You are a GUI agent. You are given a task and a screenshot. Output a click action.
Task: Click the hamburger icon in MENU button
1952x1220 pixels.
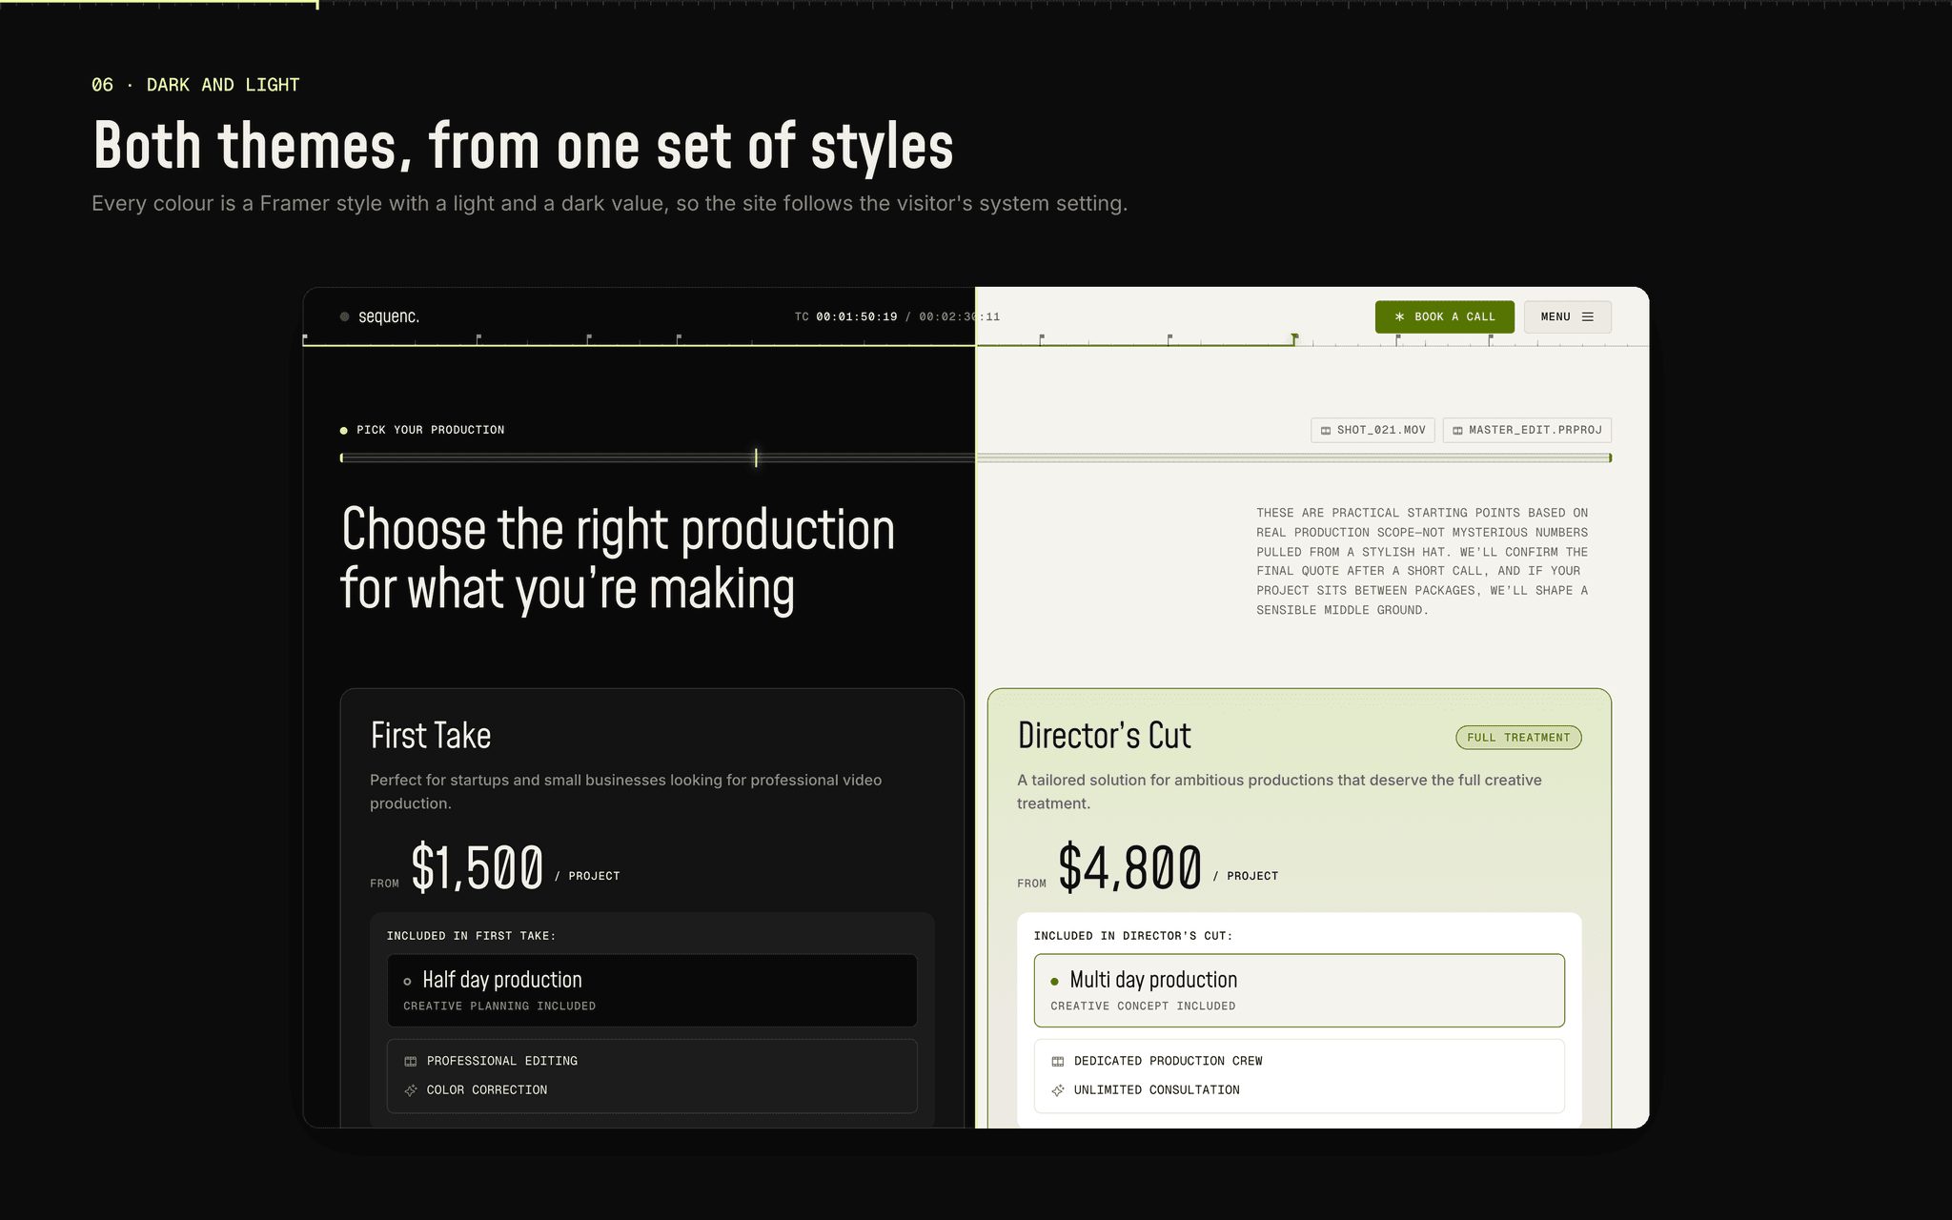(1588, 316)
